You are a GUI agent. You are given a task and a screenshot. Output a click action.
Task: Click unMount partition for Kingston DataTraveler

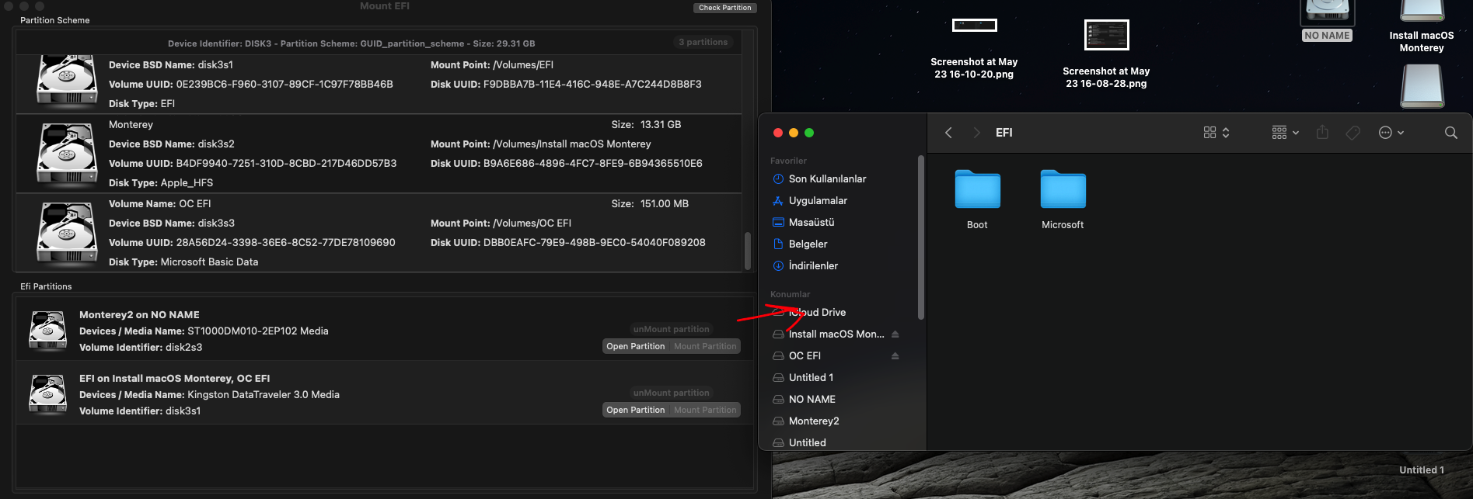671,393
